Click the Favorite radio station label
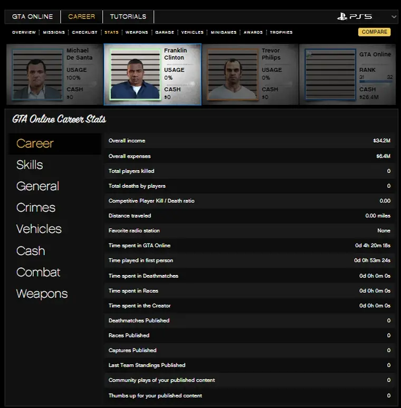The width and height of the screenshot is (401, 408). coord(134,230)
